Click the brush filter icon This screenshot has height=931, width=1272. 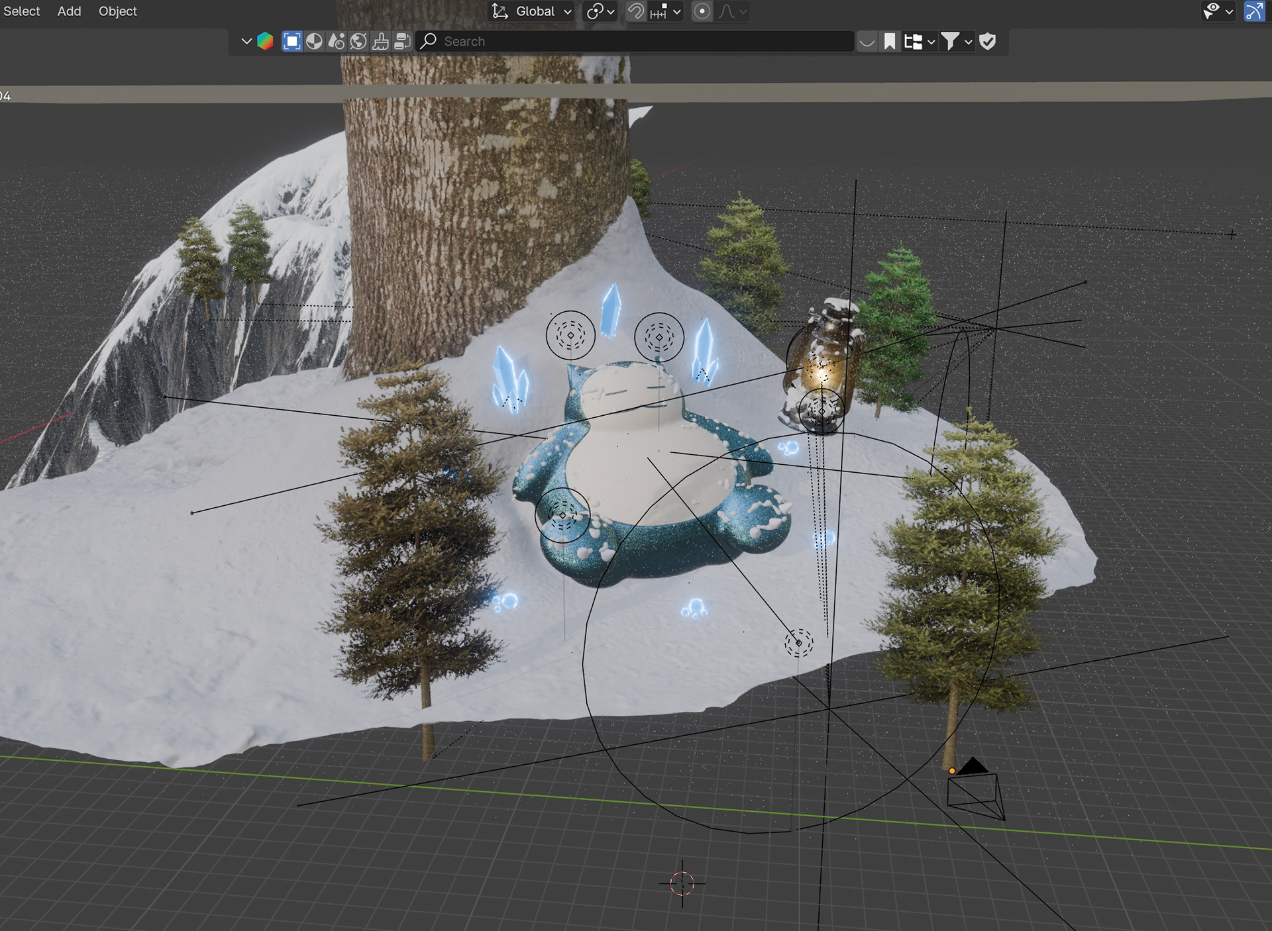coord(380,41)
